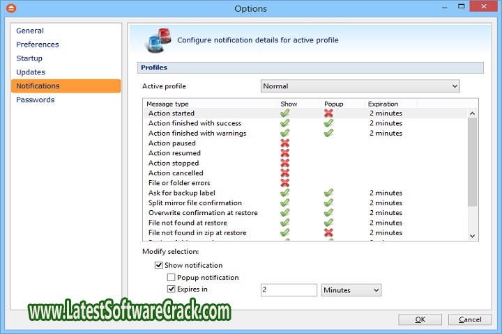Click Popup check for Action finished with success
Screen dimensions: 502x334
click(328, 123)
